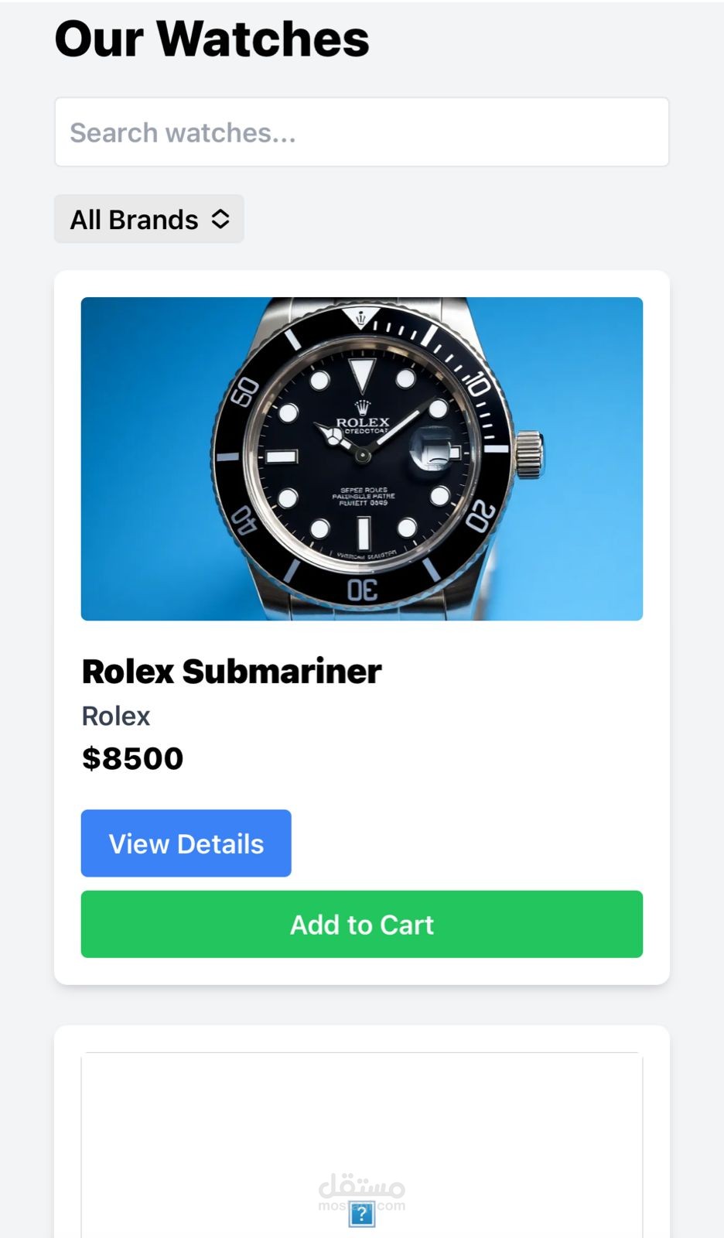Click the up-down chevron beside All Brands
This screenshot has height=1238, width=724.
pos(220,219)
